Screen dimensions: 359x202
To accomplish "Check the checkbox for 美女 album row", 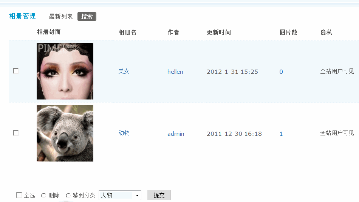I will point(16,71).
